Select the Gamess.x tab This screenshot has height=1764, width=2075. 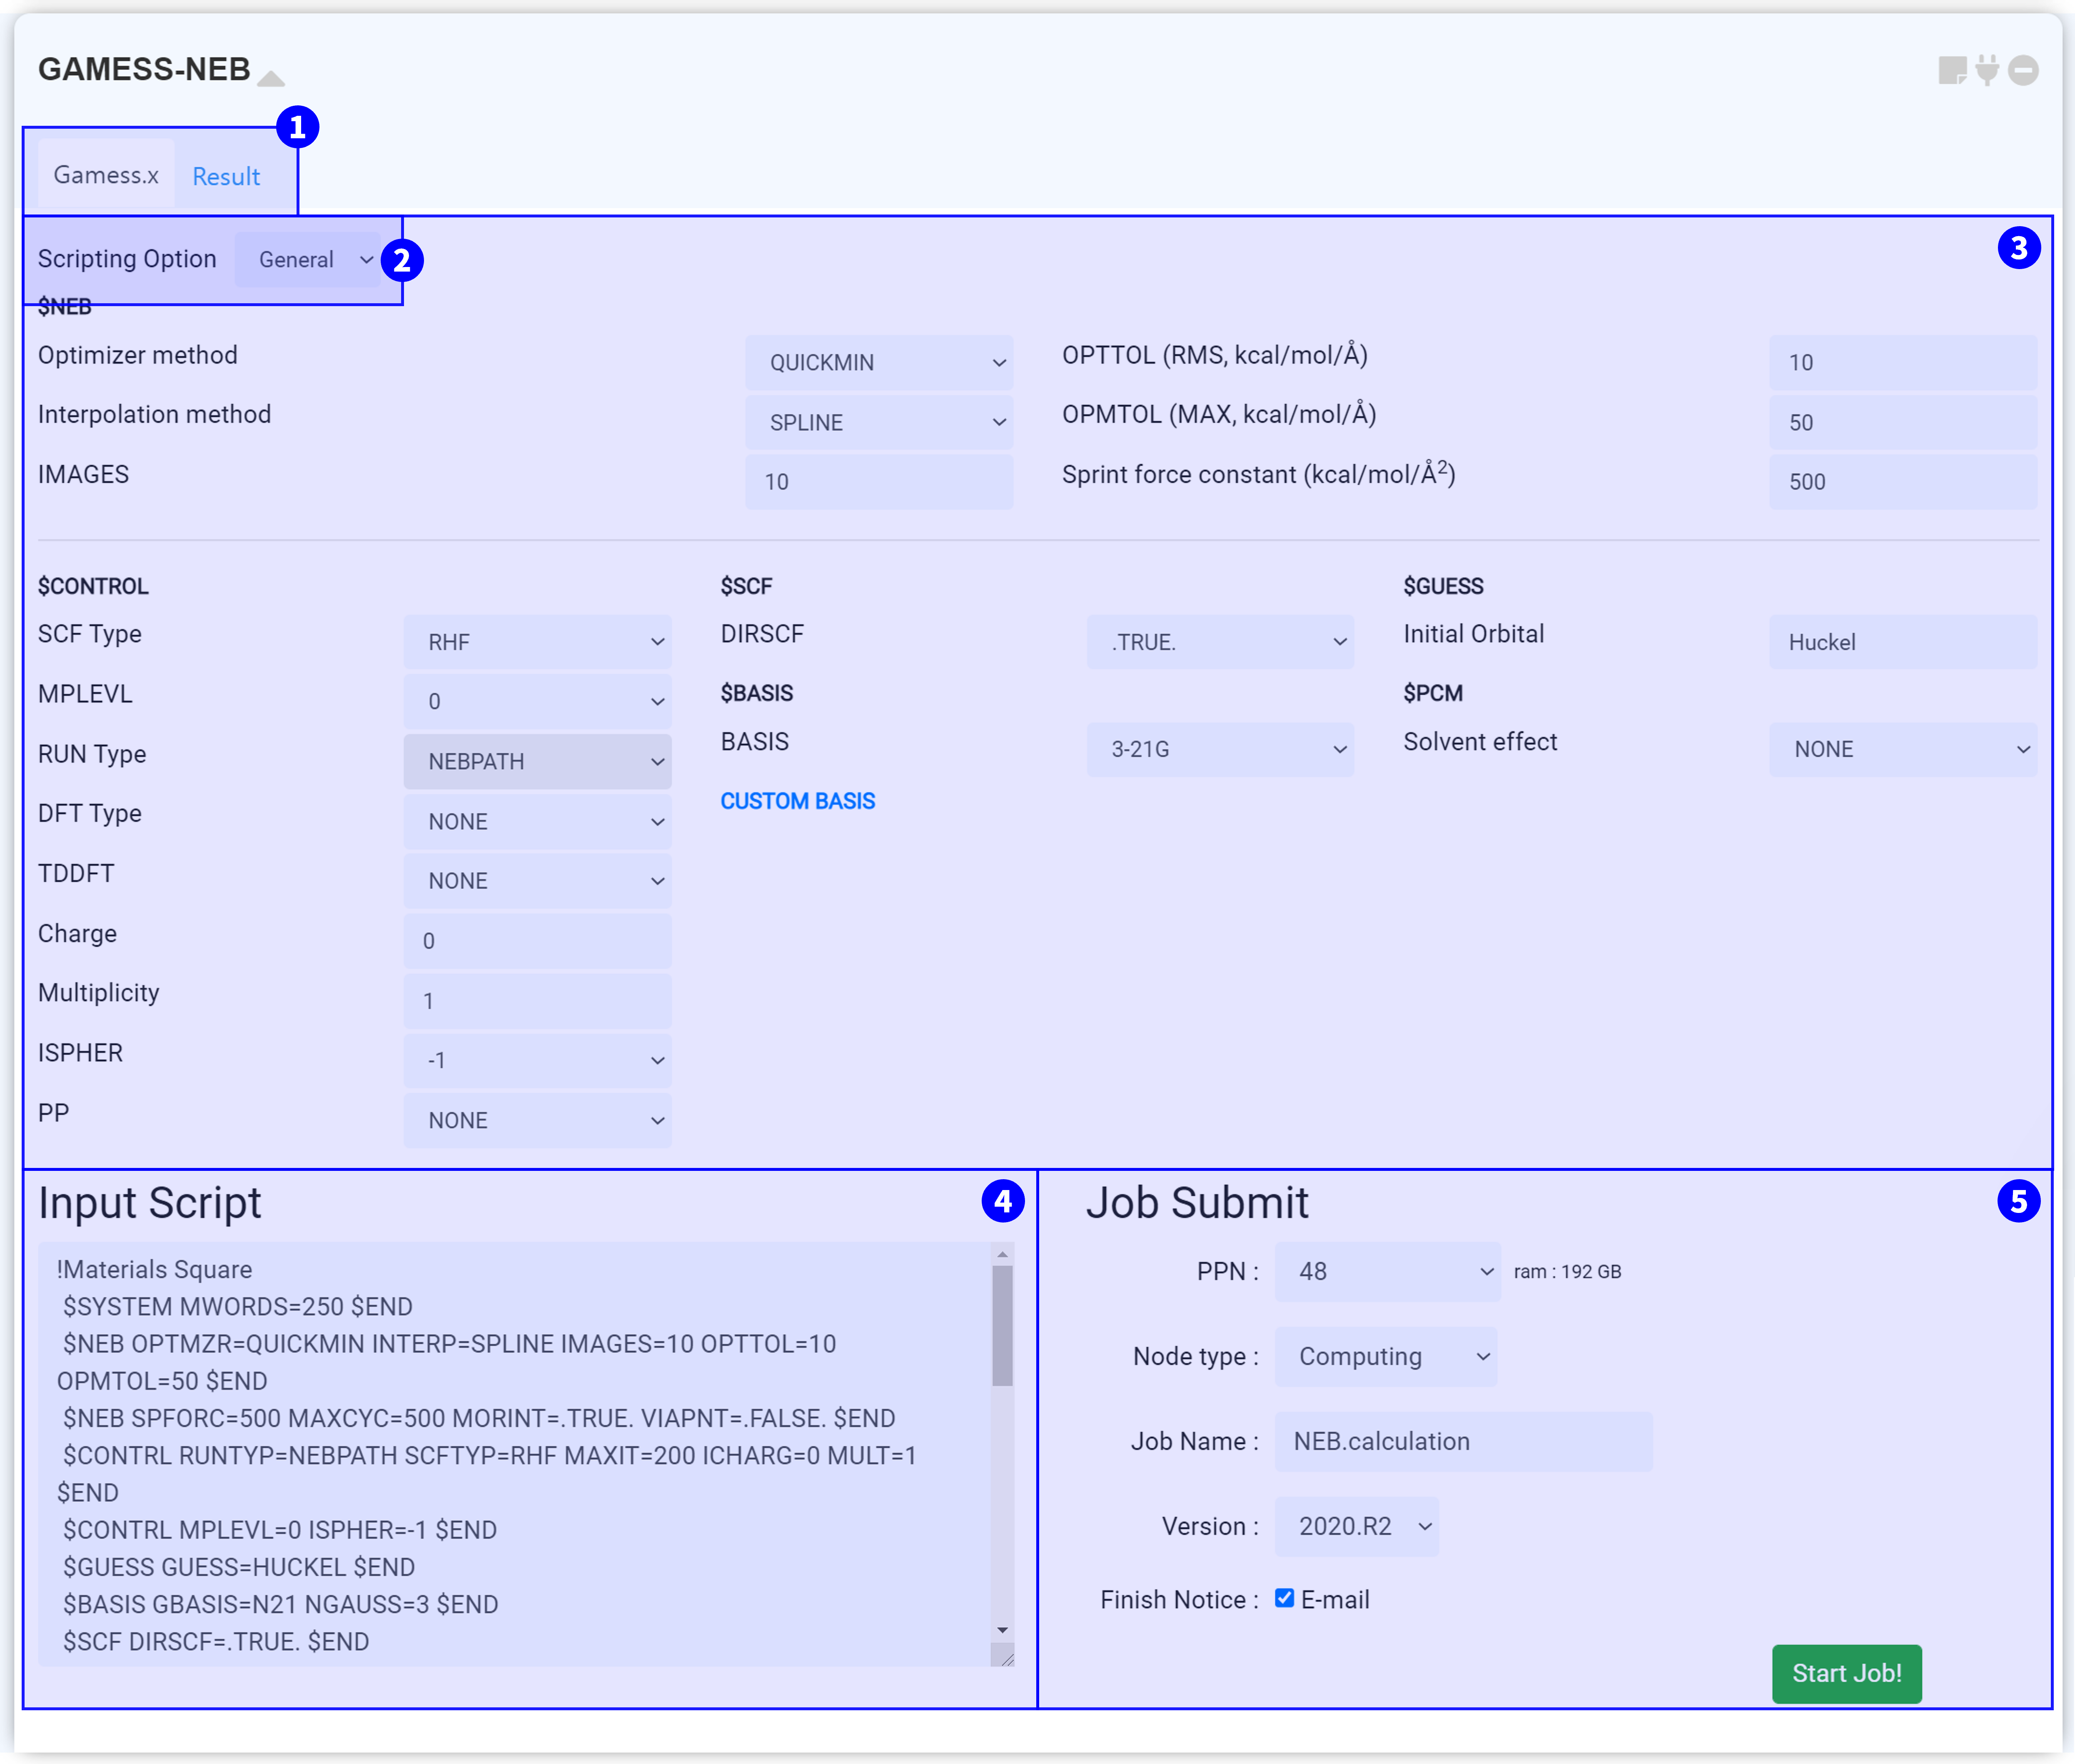(106, 175)
